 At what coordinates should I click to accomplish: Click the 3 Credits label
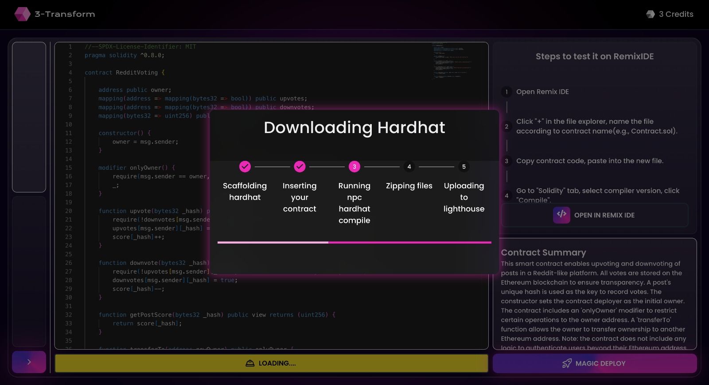(x=676, y=14)
